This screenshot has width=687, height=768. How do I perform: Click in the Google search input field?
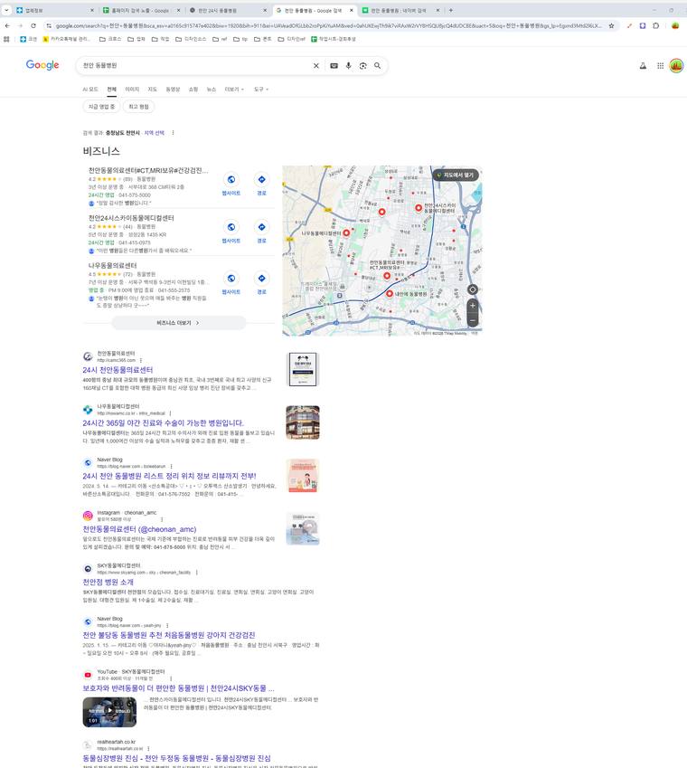coord(196,66)
